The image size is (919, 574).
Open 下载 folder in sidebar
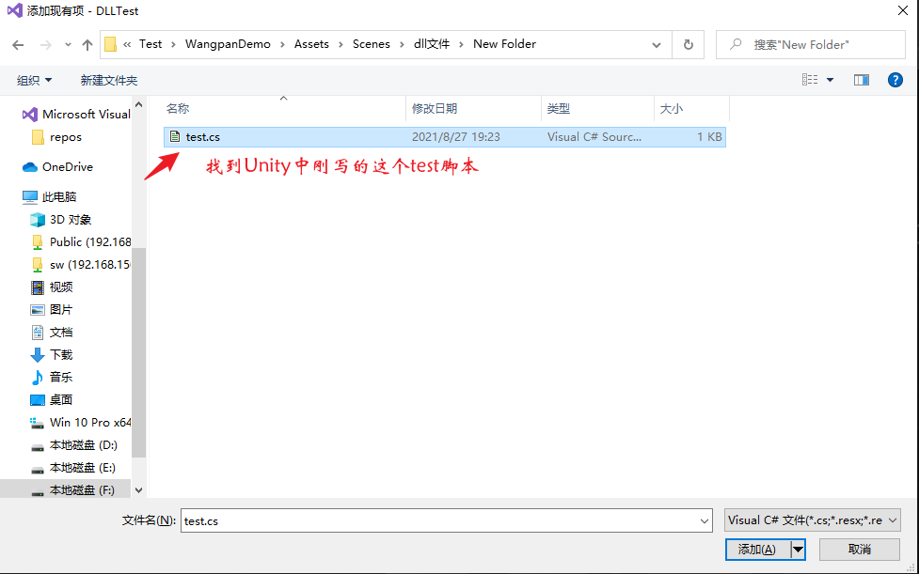[x=52, y=354]
